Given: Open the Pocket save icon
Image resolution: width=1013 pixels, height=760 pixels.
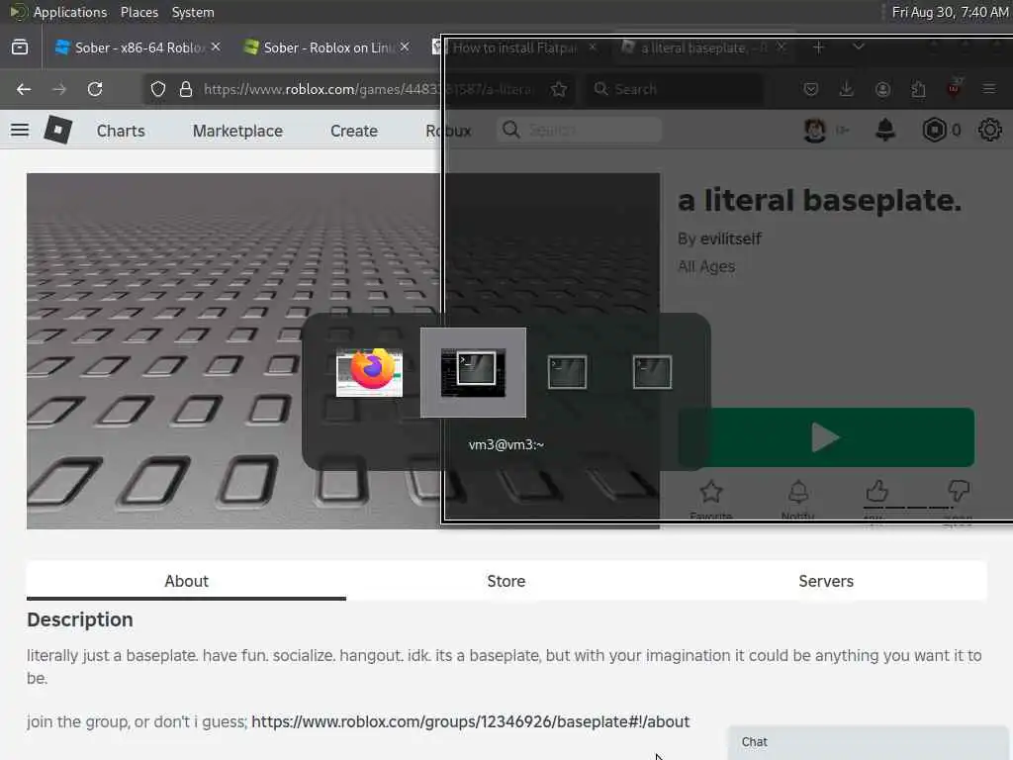Looking at the screenshot, I should pyautogui.click(x=811, y=89).
